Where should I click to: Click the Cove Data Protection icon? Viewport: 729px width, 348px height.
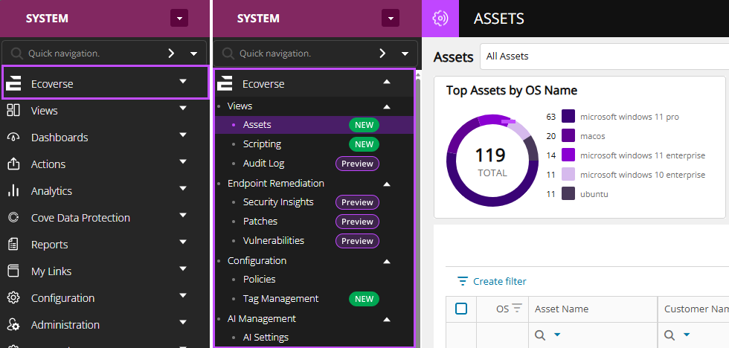coord(13,217)
